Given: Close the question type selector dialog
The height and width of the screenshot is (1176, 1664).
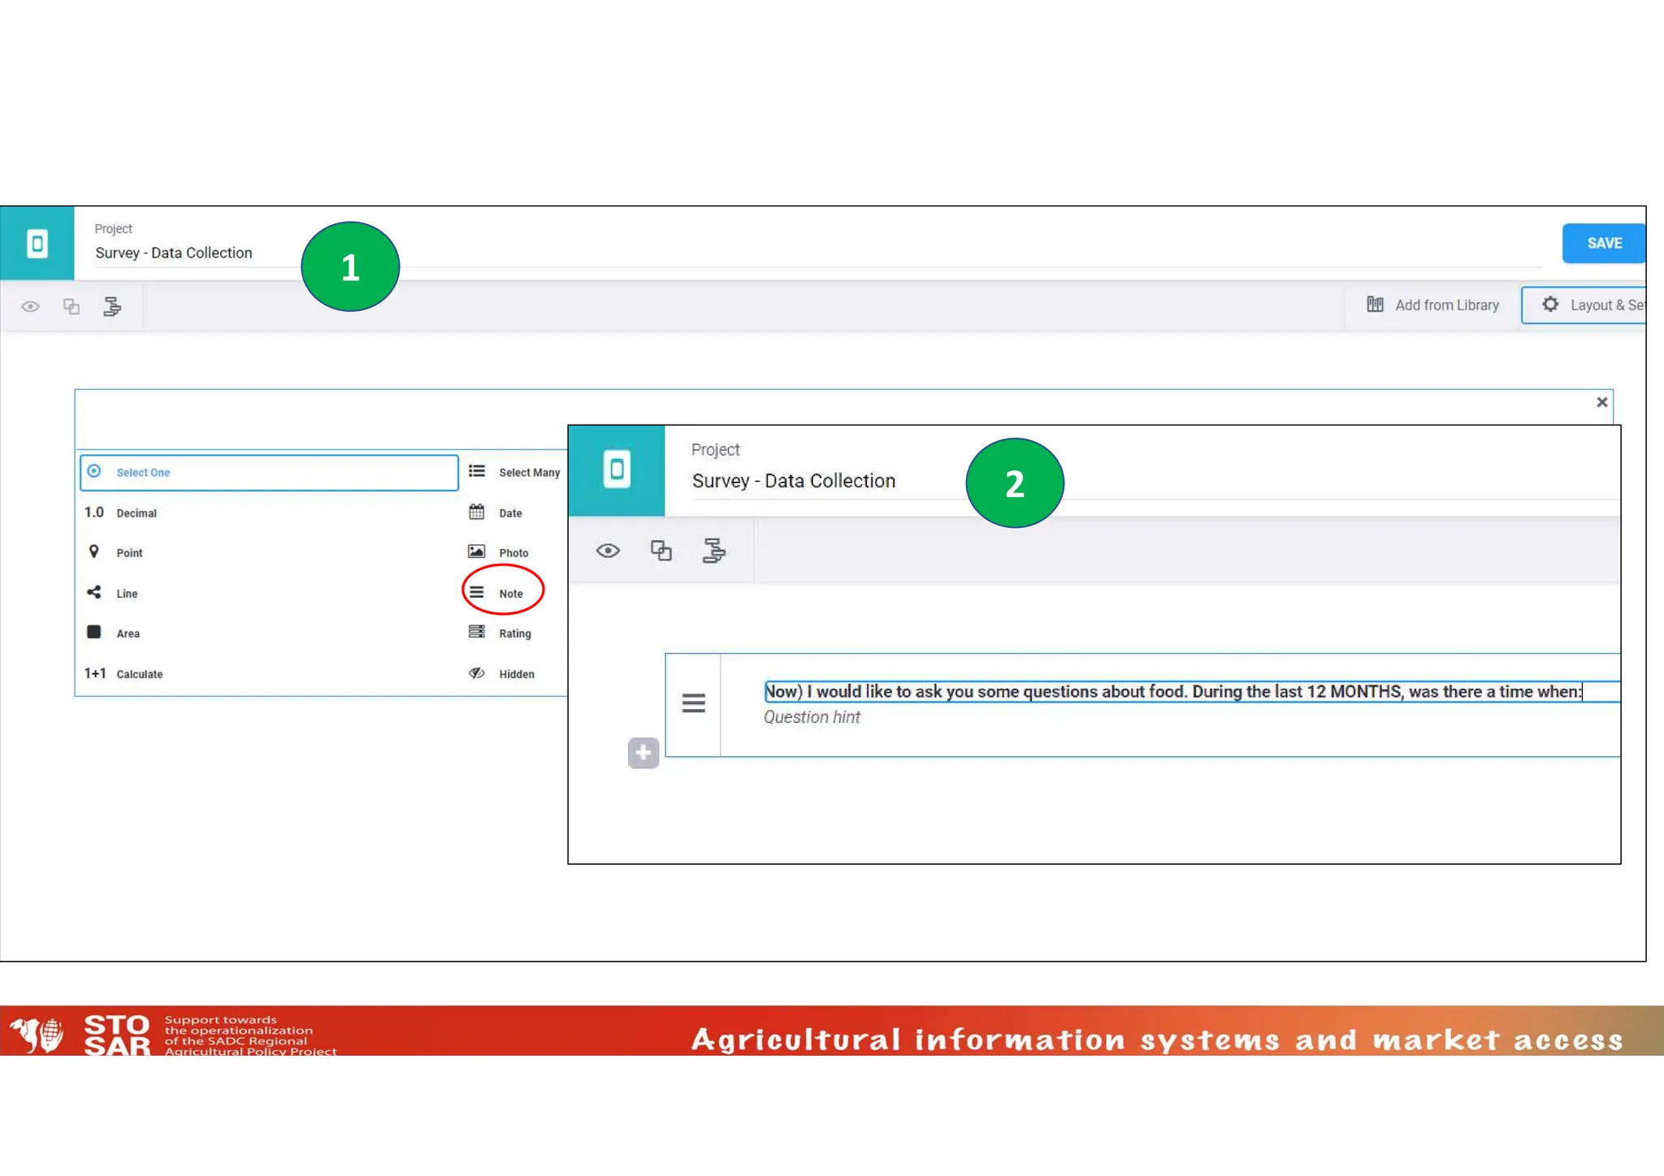Looking at the screenshot, I should 1602,402.
